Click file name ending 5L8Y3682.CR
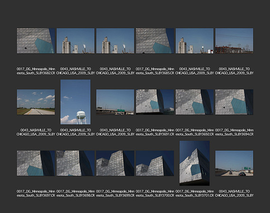Screen dimensions: 270x213 click(x=36, y=71)
